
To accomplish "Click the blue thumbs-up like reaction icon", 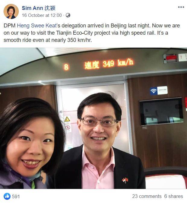I will point(7,196).
